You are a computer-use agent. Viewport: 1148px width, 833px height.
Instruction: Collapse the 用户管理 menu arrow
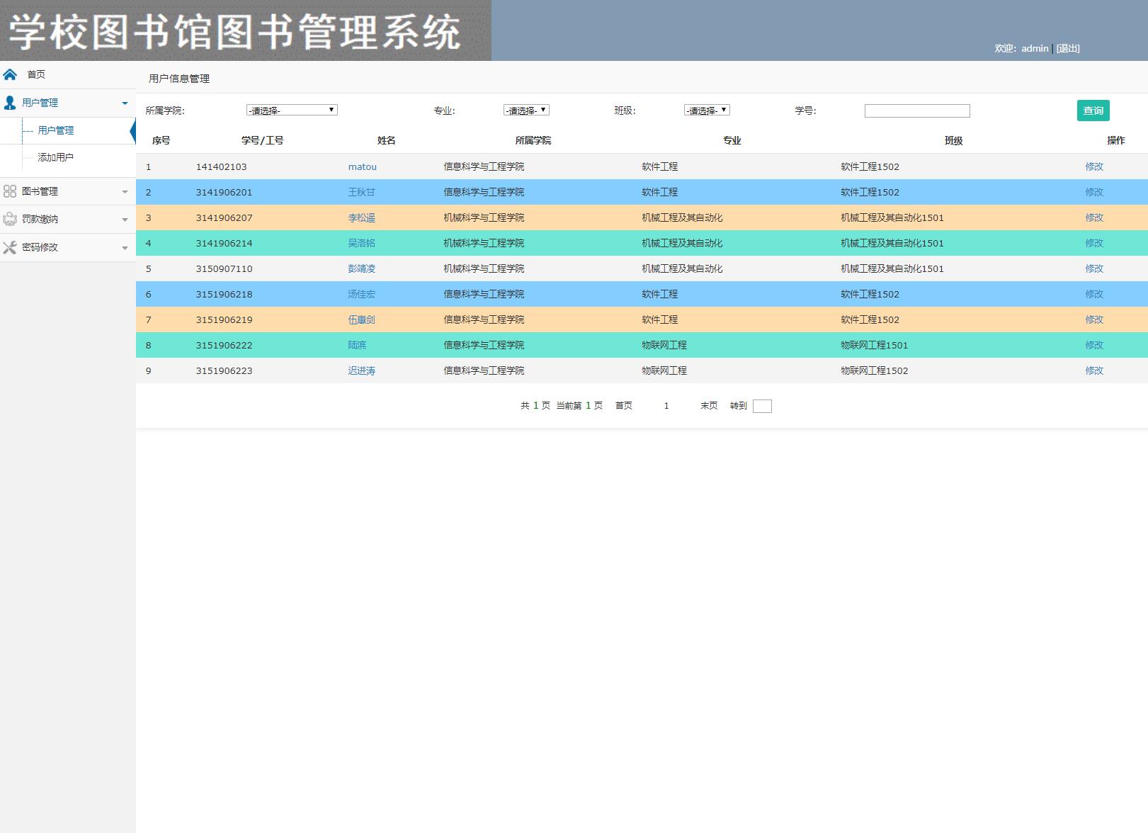click(x=125, y=103)
